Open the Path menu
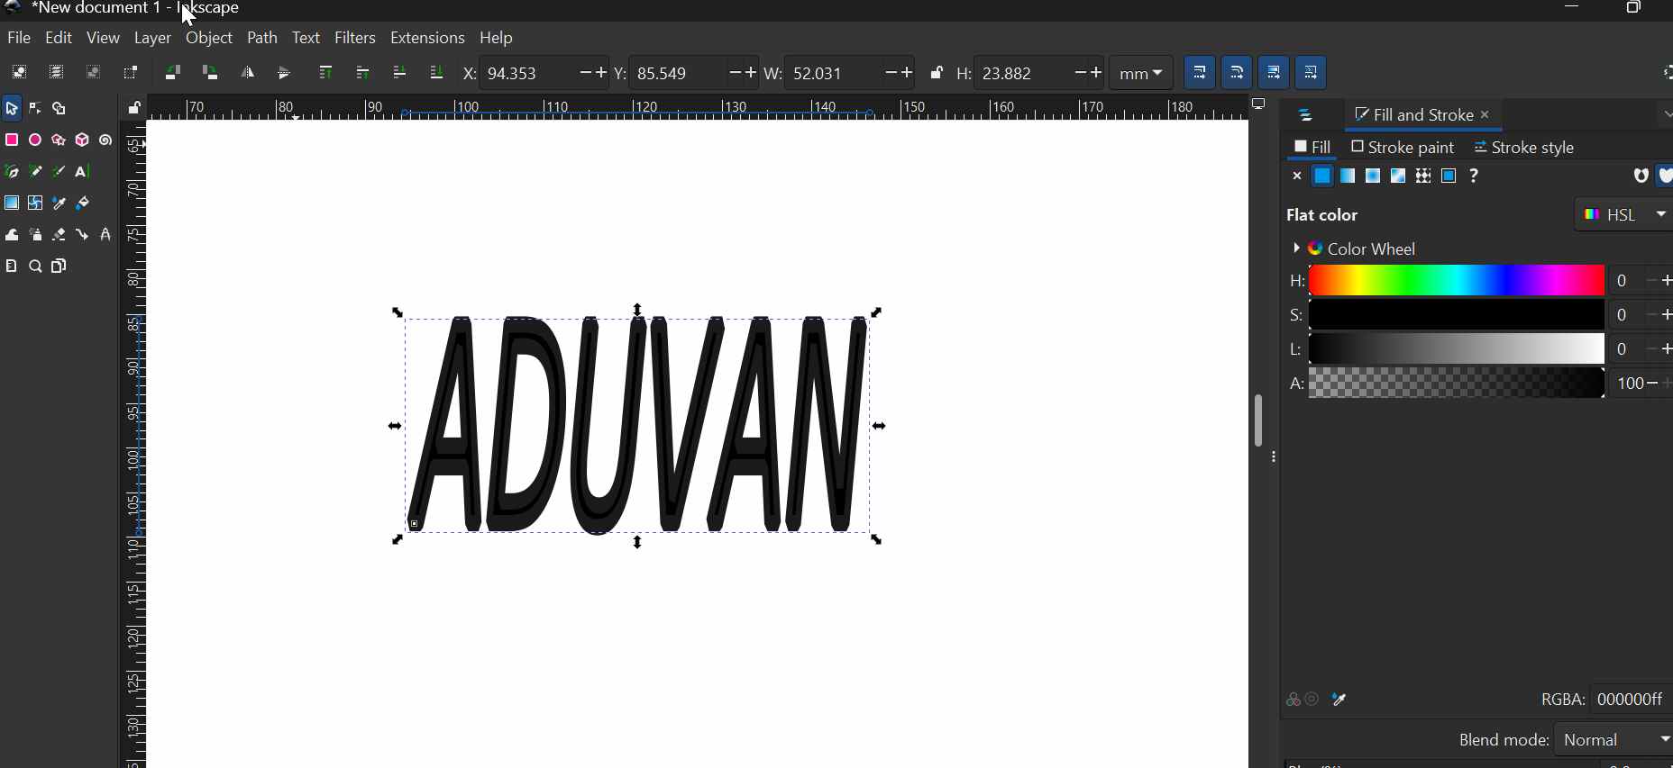Screen dimensions: 1673x768 click(262, 39)
